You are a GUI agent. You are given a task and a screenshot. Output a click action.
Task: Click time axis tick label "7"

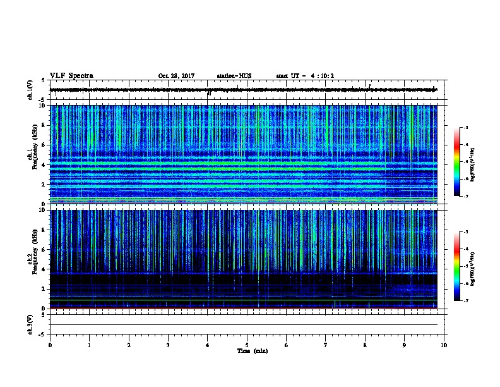point(326,345)
